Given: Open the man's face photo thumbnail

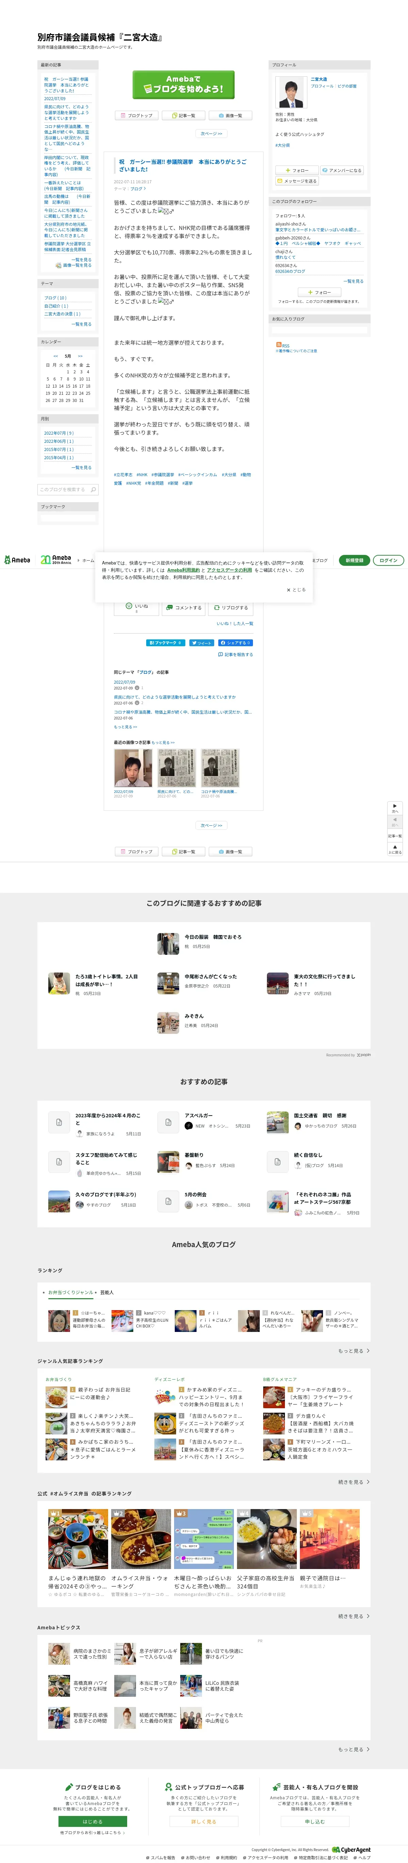Looking at the screenshot, I should point(134,768).
